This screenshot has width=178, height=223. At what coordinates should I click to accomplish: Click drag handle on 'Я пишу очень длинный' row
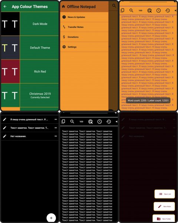[56, 119]
